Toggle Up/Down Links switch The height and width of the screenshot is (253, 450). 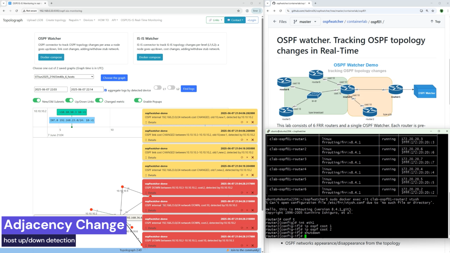click(69, 100)
